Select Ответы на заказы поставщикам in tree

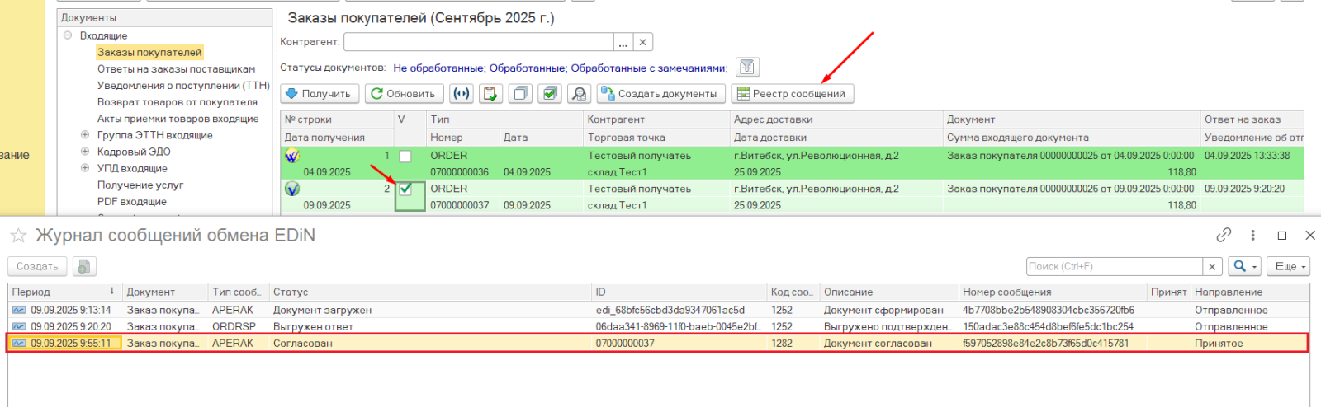click(x=176, y=69)
